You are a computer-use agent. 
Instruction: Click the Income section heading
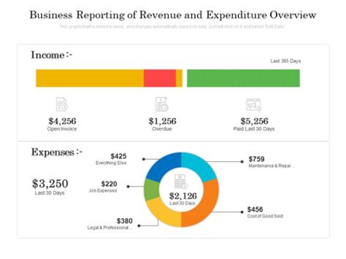click(x=51, y=55)
